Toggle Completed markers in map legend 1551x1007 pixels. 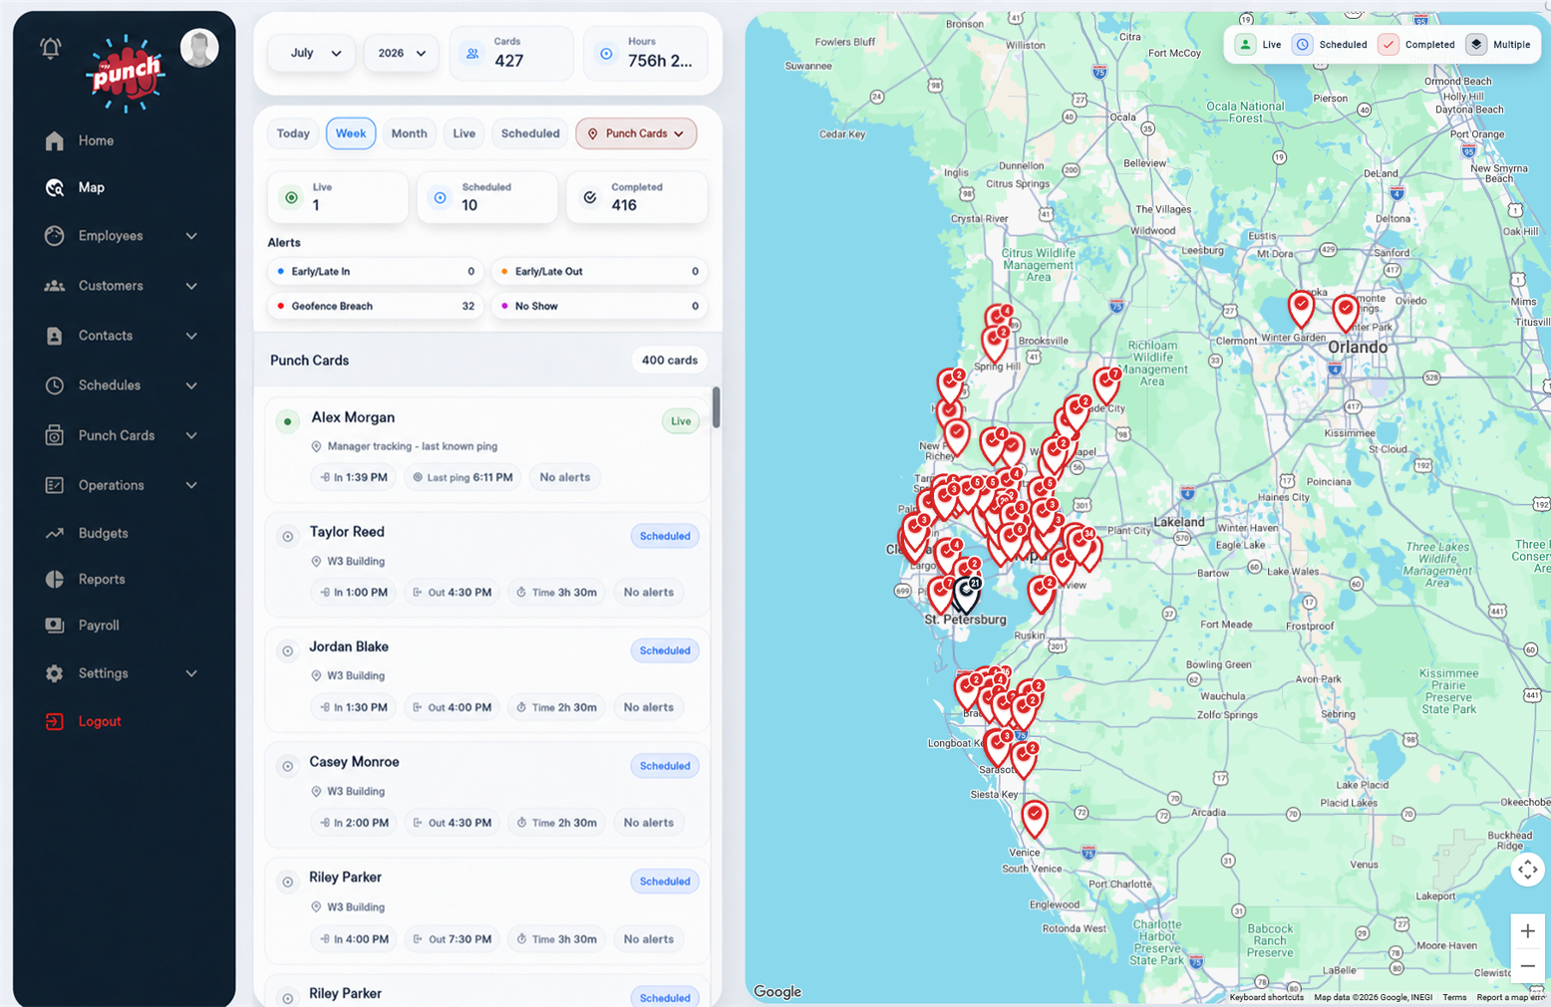pyautogui.click(x=1416, y=45)
